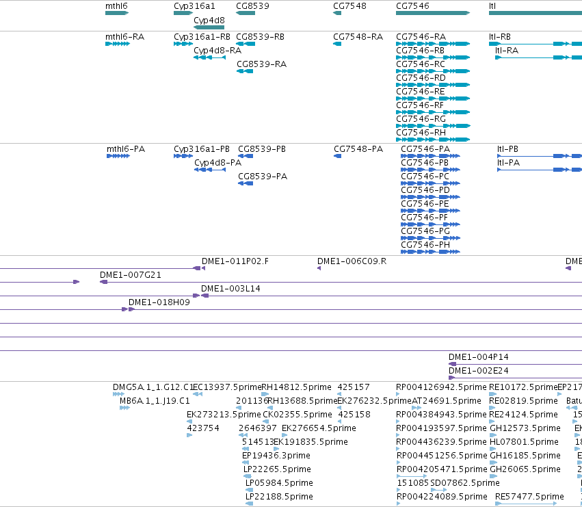Select protein label ltl-PB

point(507,149)
